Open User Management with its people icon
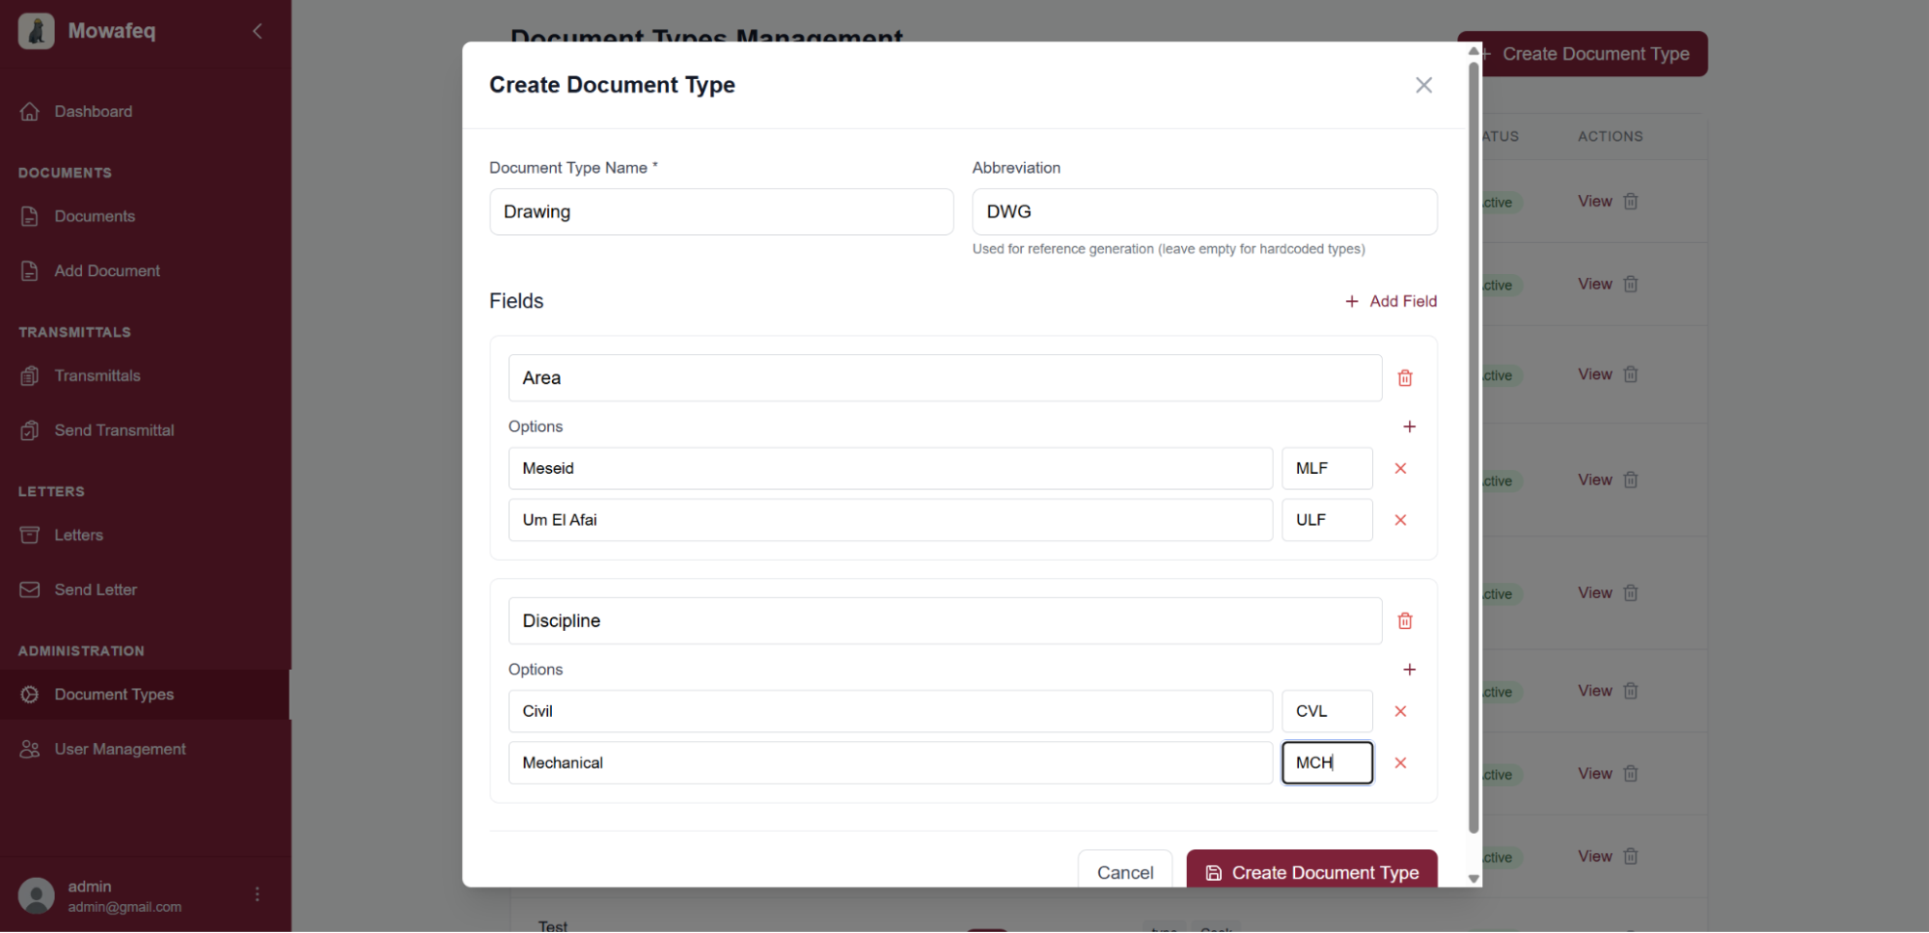This screenshot has height=933, width=1929. point(30,749)
